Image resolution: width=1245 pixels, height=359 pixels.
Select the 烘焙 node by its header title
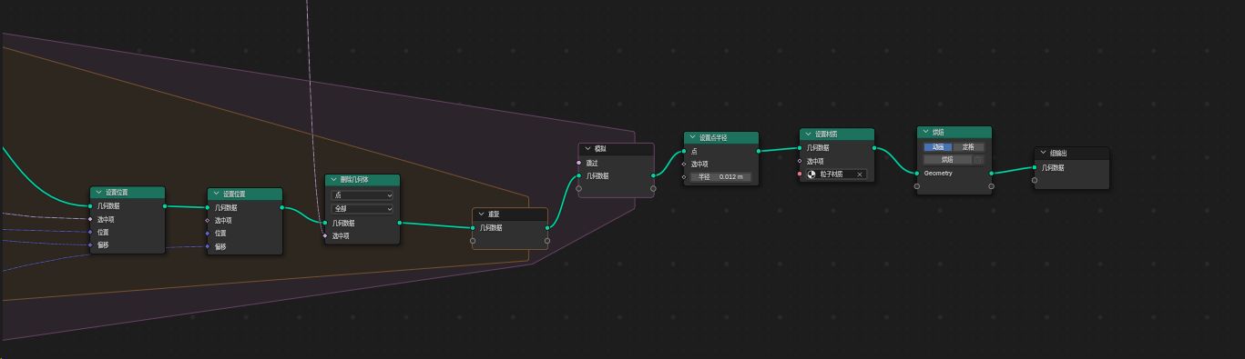click(937, 132)
